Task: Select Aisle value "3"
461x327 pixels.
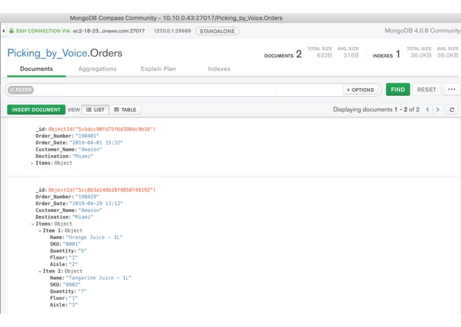Action: [x=73, y=304]
